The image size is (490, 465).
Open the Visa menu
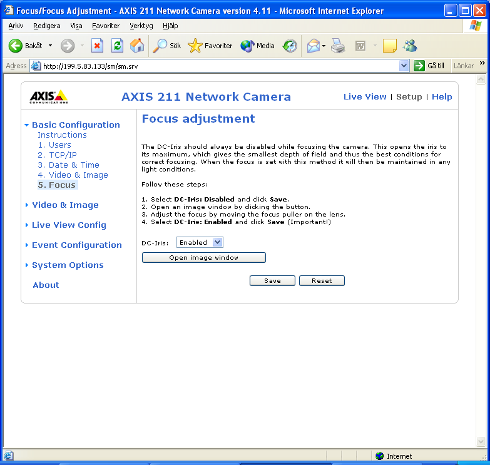76,26
